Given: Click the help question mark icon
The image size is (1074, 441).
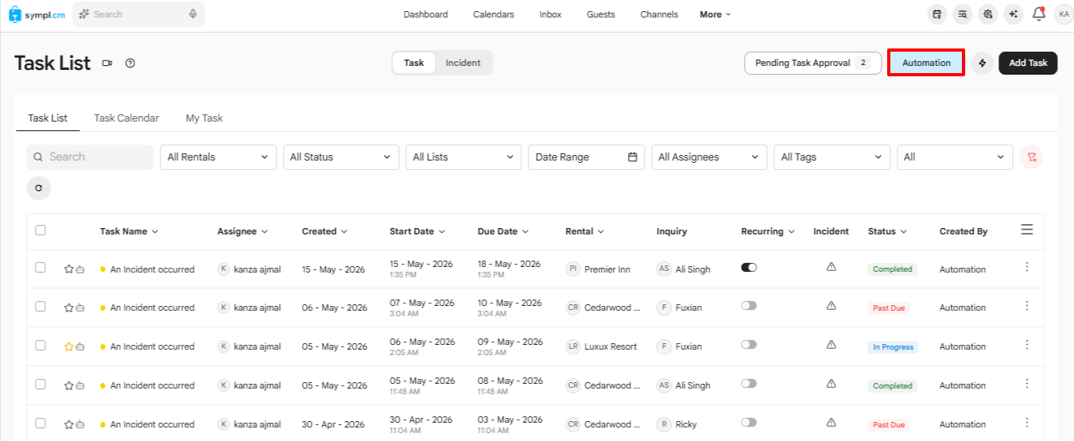Looking at the screenshot, I should (130, 64).
